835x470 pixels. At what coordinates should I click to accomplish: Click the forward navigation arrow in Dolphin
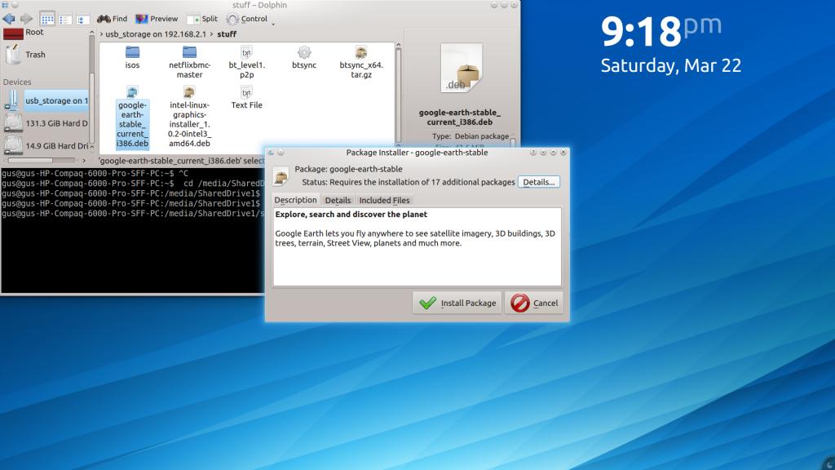pos(26,18)
